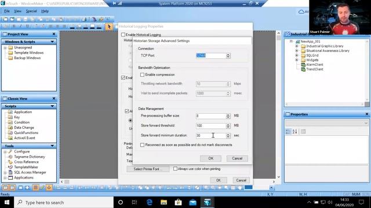This screenshot has height=208, width=371.
Task: Expand the Situational Awareness Library folder
Action: [297, 51]
